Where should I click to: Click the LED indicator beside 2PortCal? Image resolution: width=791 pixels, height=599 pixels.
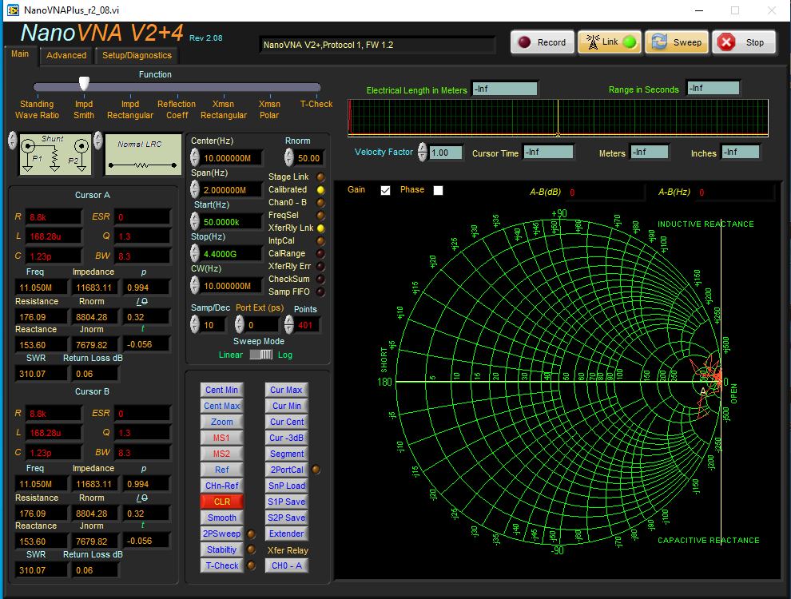click(x=316, y=470)
